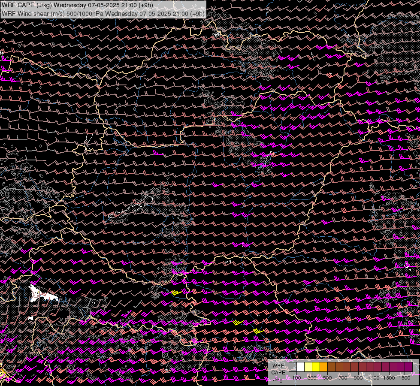Click the '1100' legend value
This screenshot has width=420, height=386.
click(x=373, y=378)
